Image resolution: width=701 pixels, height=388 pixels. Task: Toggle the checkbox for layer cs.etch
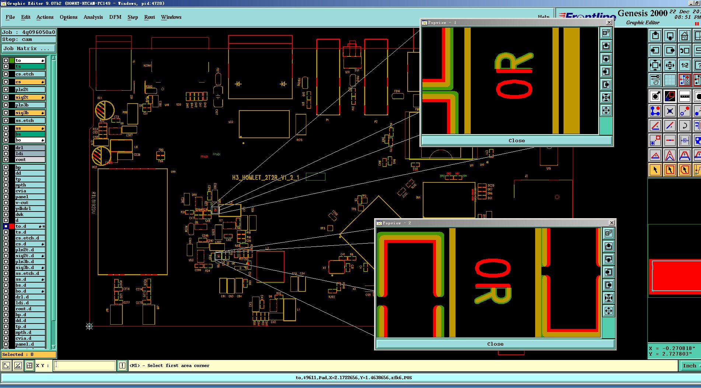pos(6,74)
